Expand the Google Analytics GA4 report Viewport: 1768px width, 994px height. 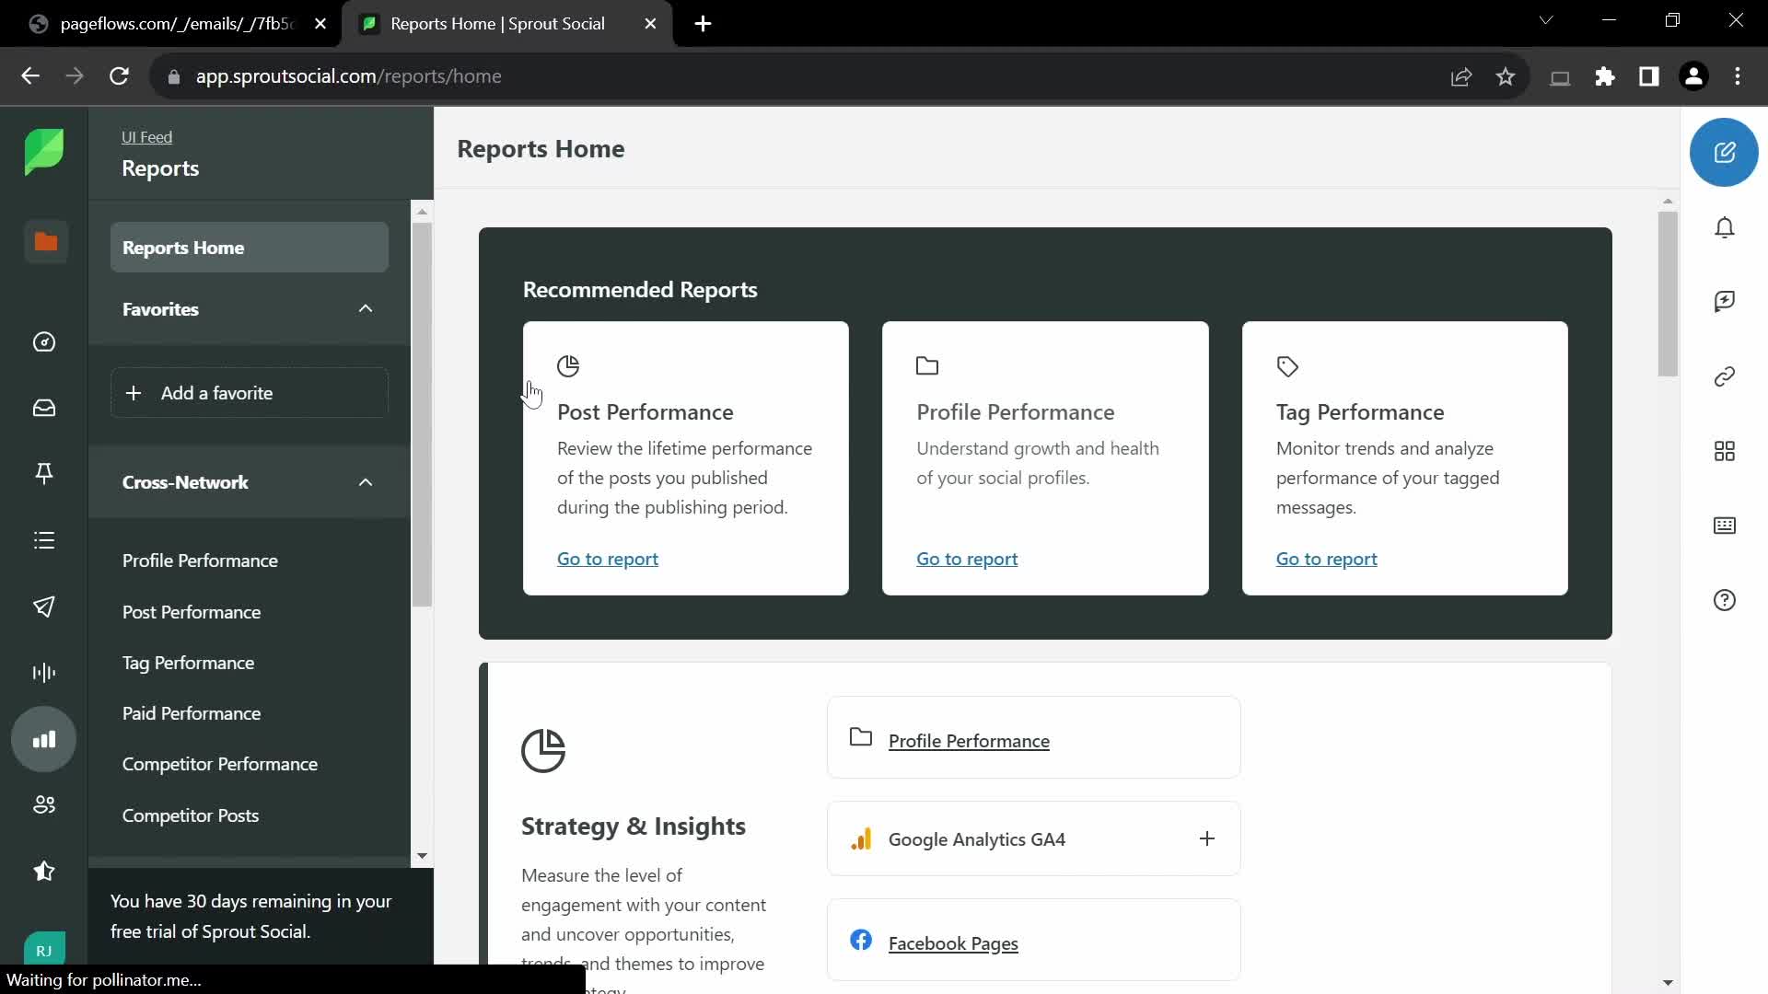tap(1207, 838)
